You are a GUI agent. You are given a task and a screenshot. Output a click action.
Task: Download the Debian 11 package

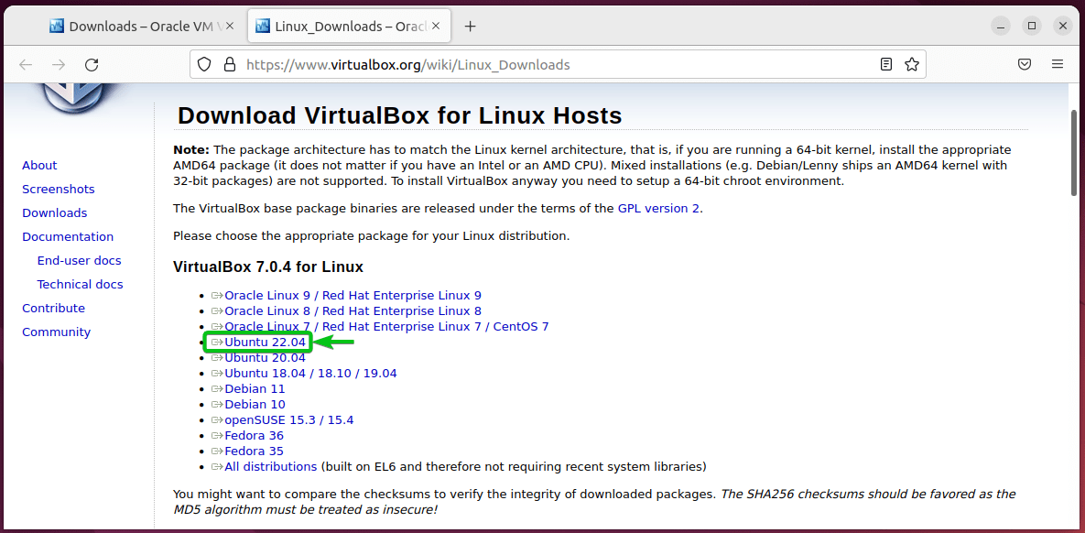[x=255, y=389]
